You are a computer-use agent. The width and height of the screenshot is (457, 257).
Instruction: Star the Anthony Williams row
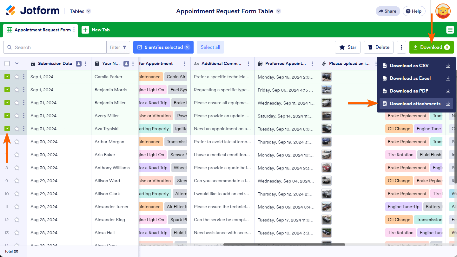coord(17,168)
